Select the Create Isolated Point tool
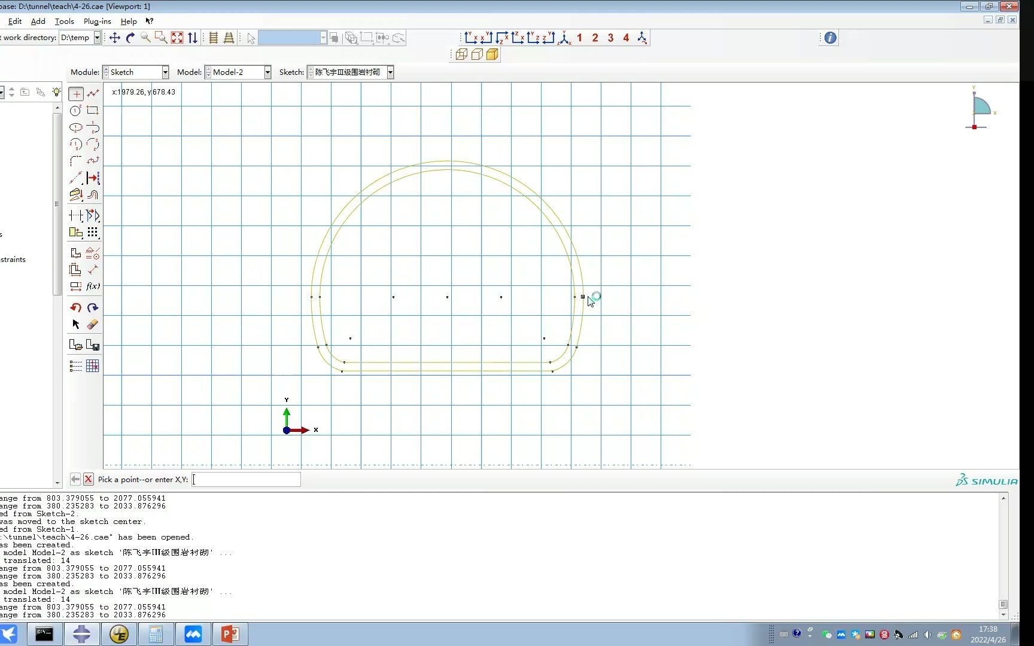This screenshot has width=1034, height=646. click(x=76, y=94)
